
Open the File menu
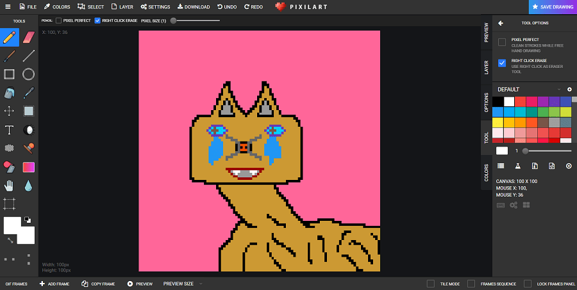(x=28, y=6)
